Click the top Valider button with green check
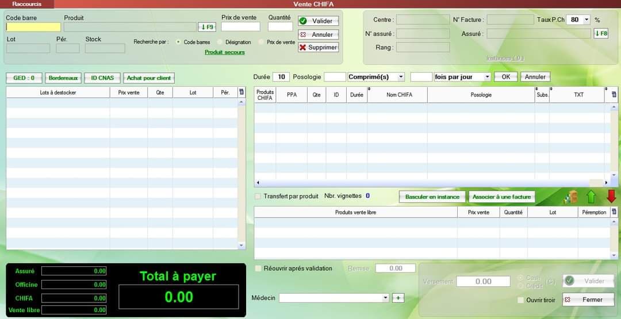This screenshot has height=319, width=621. pyautogui.click(x=319, y=21)
